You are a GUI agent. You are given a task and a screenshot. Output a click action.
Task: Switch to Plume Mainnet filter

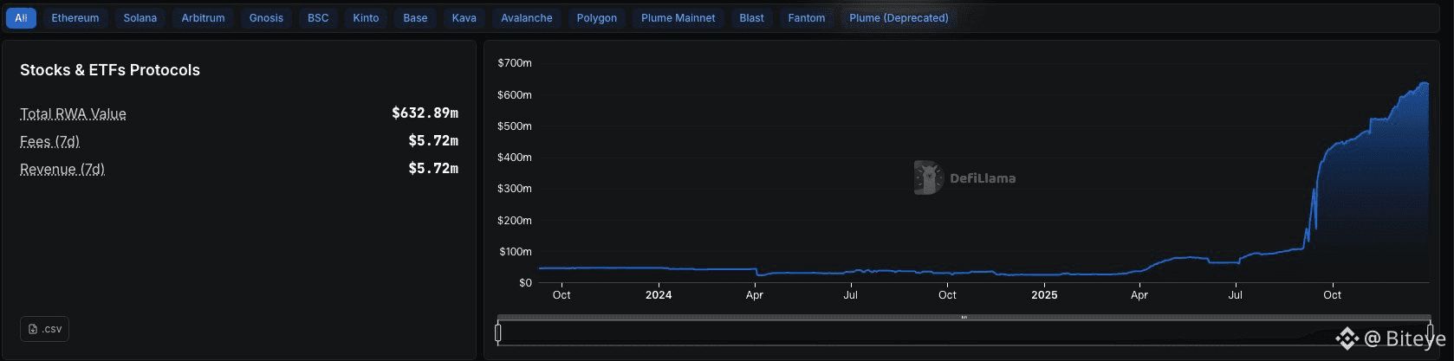[678, 17]
